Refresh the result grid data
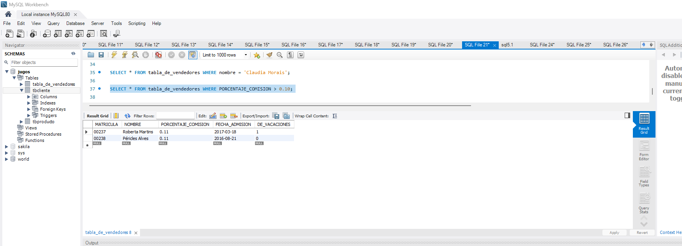682x246 pixels. click(128, 116)
